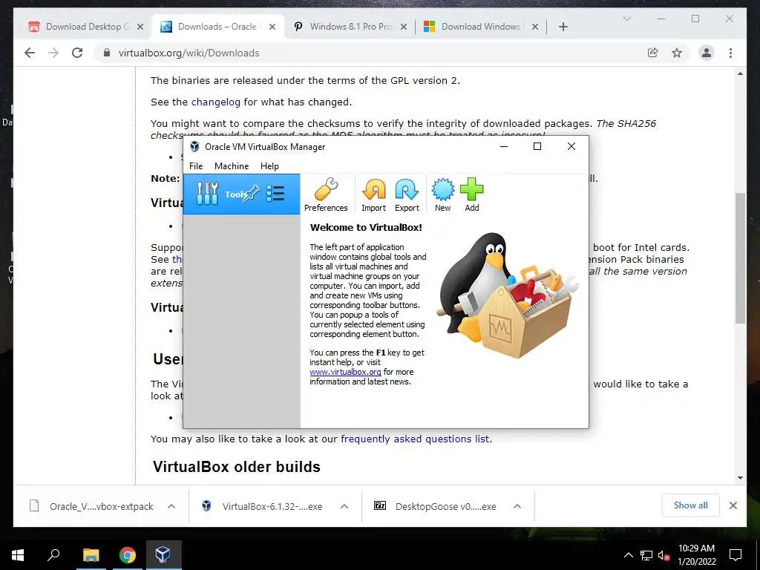The width and height of the screenshot is (760, 570).
Task: Click the scroll up arrow on the page
Action: 740,73
